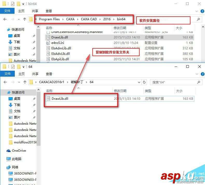Sort by 类型 column in the bin64 window
Viewport: 205px width, 185px height.
point(148,28)
